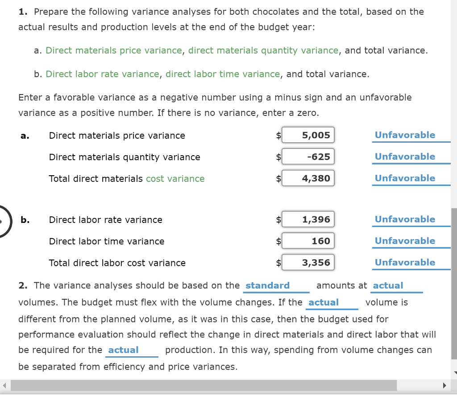Open the Unfavorable dropdown for total materials variance
The width and height of the screenshot is (457, 400).
[x=405, y=178]
